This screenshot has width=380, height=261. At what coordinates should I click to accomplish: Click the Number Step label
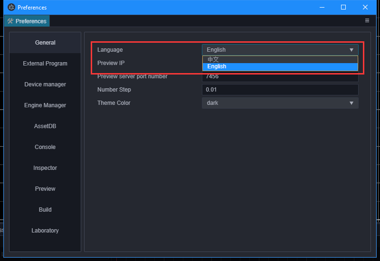click(114, 90)
